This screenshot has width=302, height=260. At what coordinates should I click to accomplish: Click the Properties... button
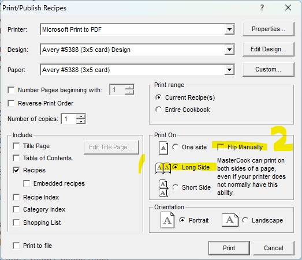coord(269,29)
